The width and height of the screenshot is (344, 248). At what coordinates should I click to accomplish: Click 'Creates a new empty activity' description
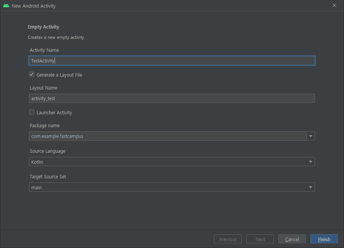(x=56, y=37)
